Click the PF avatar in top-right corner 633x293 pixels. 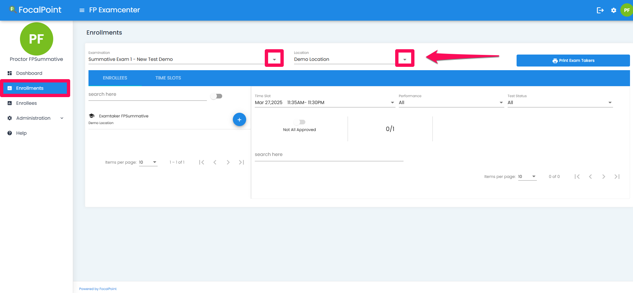point(627,10)
